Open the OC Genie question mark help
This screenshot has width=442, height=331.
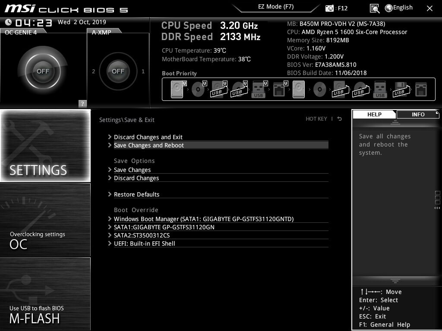pos(82,103)
